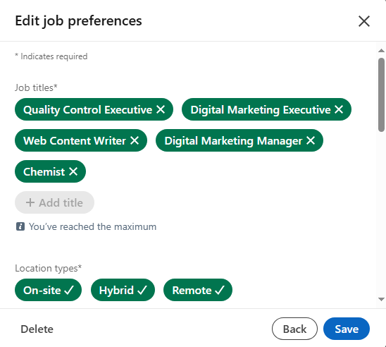Save the job preferences
Viewport: 386px width, 347px height.
point(347,329)
